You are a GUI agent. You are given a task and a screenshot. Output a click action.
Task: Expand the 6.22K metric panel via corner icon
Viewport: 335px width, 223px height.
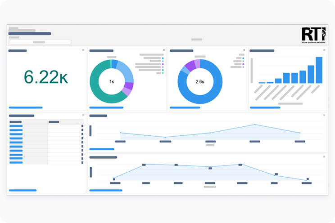tap(83, 50)
